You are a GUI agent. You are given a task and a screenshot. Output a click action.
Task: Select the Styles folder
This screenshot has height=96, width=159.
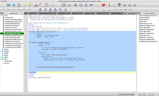tap(6, 49)
